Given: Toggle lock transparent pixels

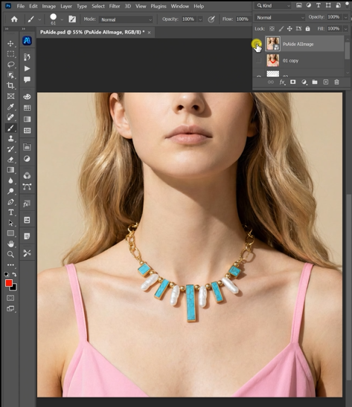Looking at the screenshot, I should 272,28.
